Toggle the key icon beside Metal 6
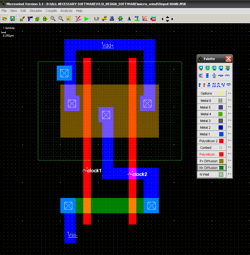The height and width of the screenshot is (255, 250). click(x=229, y=100)
